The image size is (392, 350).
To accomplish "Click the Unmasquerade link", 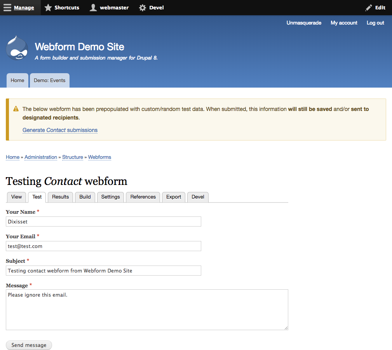I will [304, 23].
